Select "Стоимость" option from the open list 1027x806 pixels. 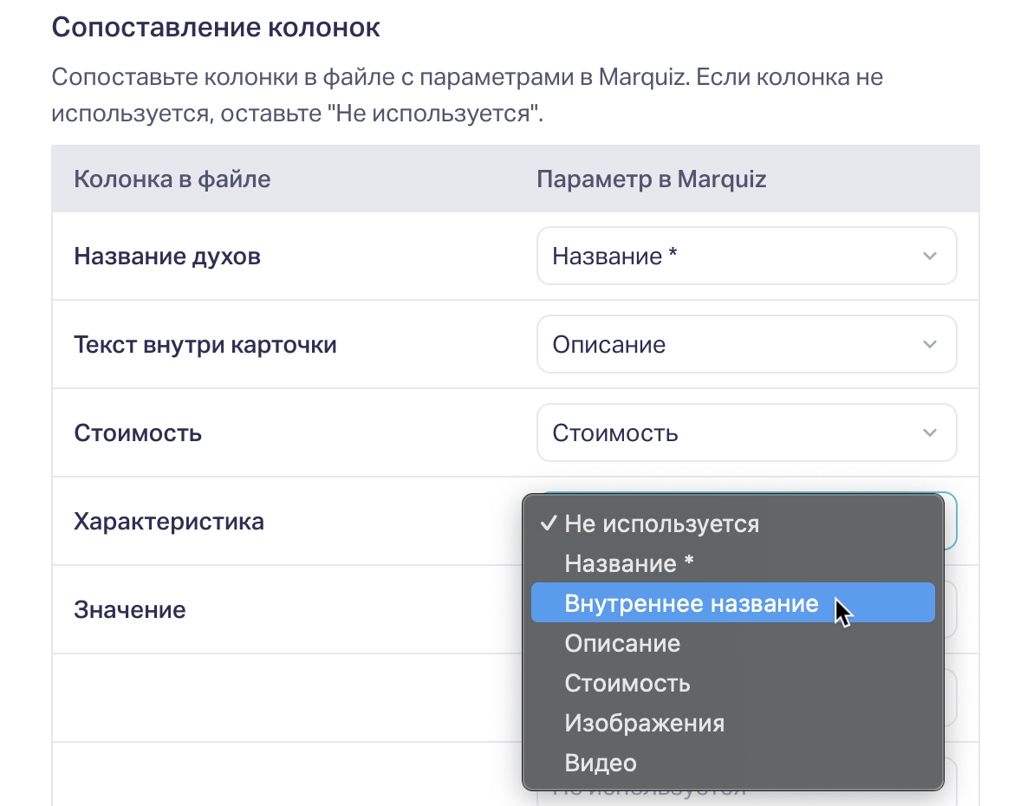(x=627, y=684)
